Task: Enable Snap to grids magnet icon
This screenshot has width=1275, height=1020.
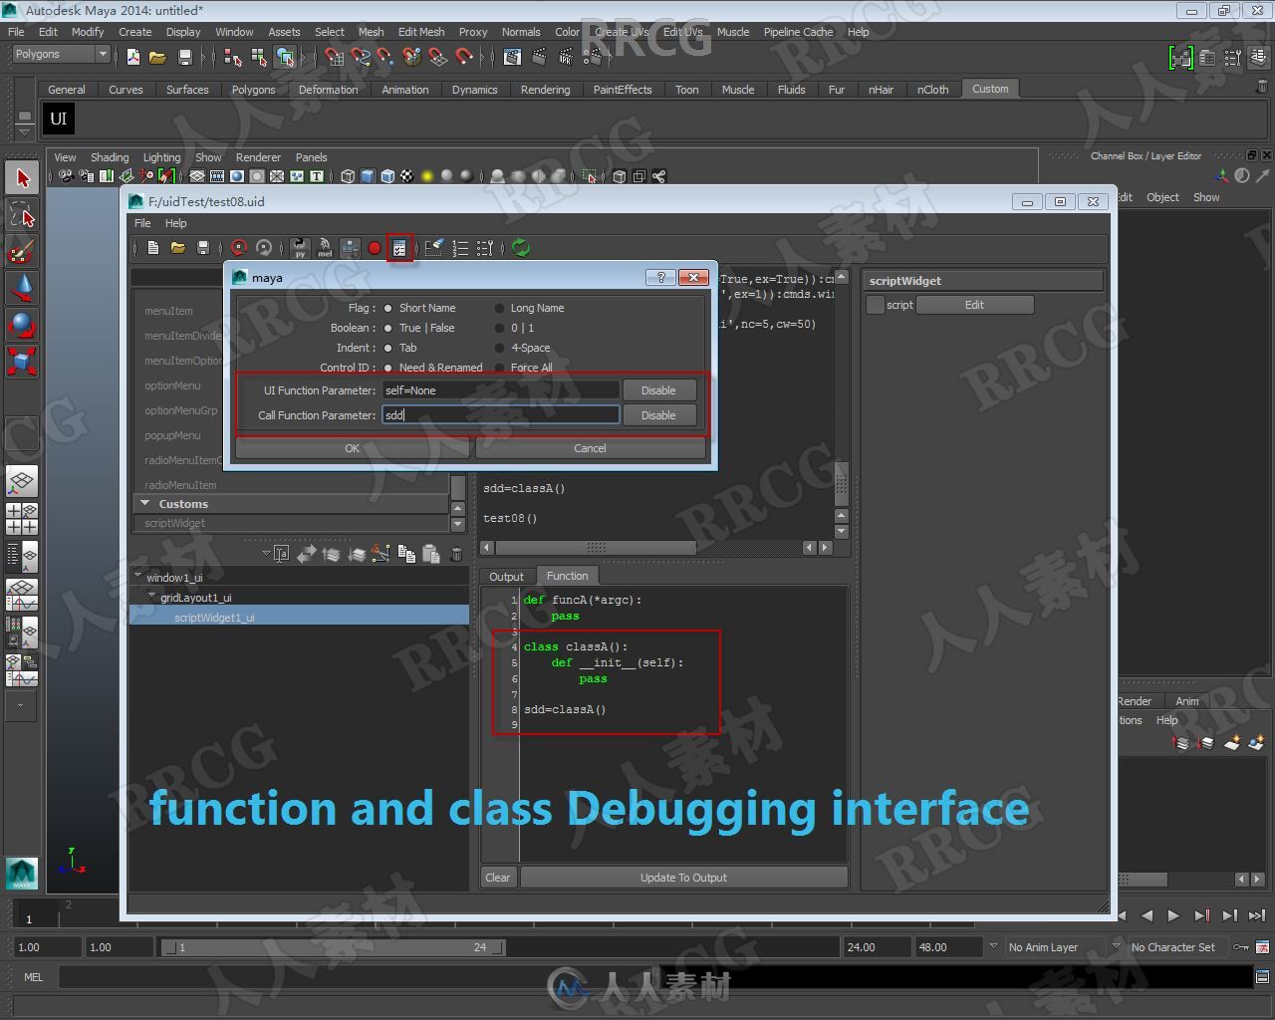Action: [334, 57]
